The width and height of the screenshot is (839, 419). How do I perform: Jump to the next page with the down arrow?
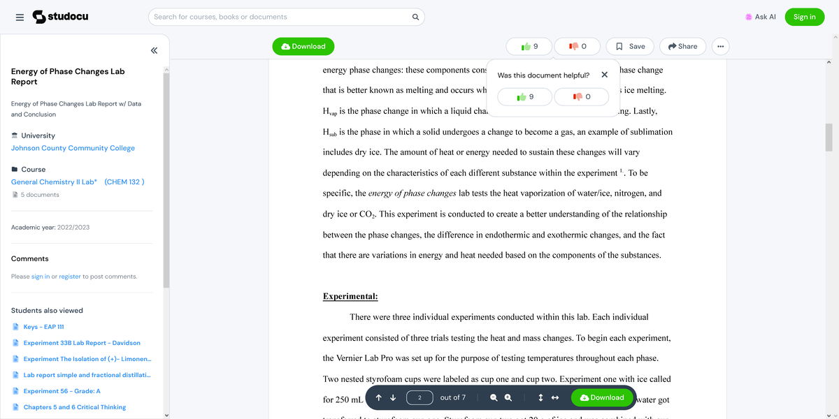tap(393, 397)
